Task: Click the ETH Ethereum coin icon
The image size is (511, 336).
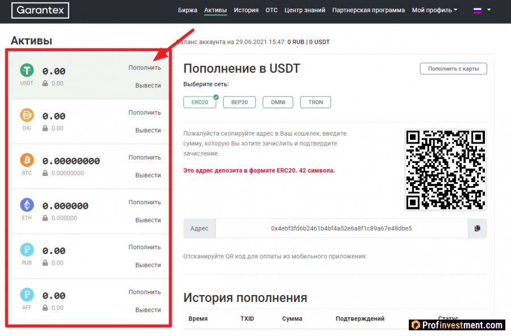Action: pos(27,205)
